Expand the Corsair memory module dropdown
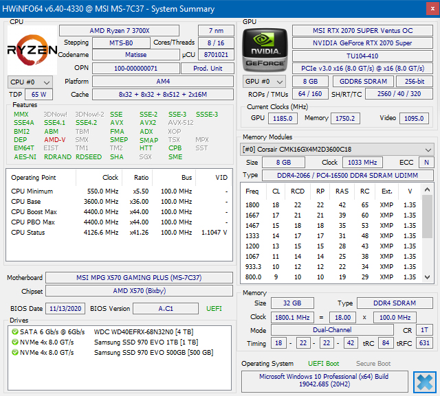This screenshot has width=440, height=396. pos(337,149)
